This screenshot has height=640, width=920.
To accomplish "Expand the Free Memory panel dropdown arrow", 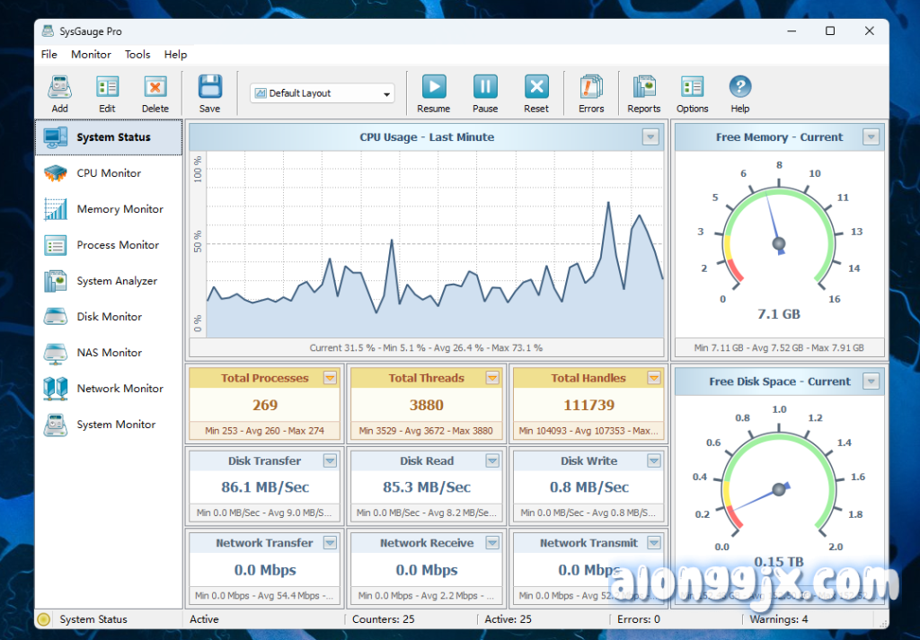I will (x=870, y=137).
